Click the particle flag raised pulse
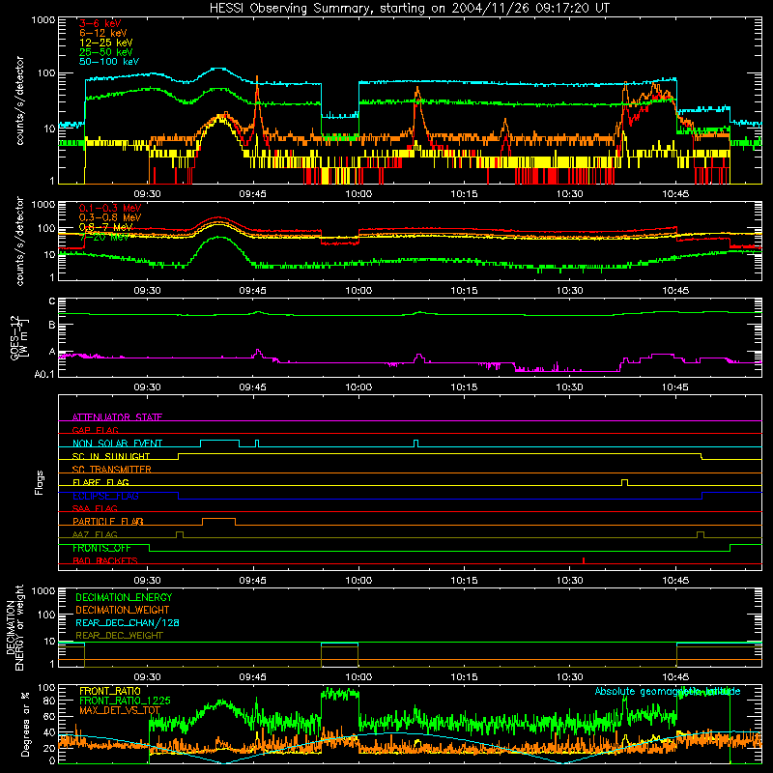Screen dimensions: 773x773 point(218,522)
